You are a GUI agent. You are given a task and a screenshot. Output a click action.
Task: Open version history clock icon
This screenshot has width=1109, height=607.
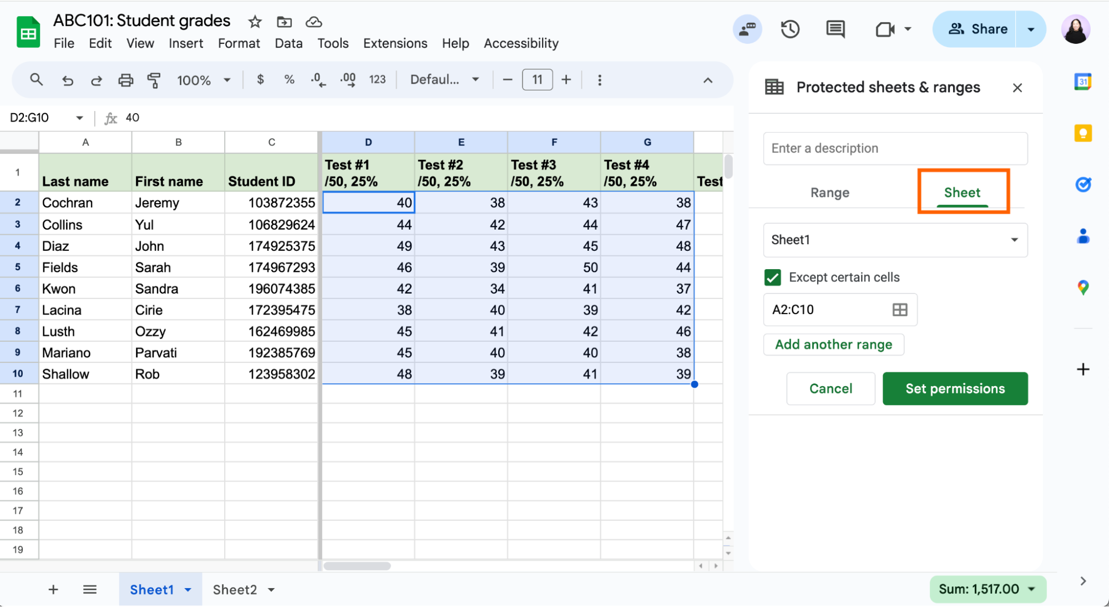[790, 29]
